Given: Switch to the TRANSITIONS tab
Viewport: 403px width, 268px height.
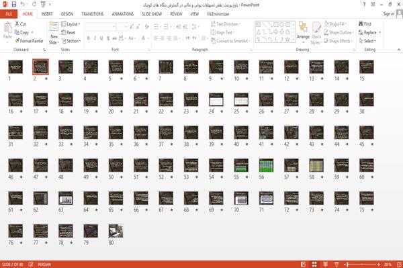Looking at the screenshot, I should [x=93, y=14].
